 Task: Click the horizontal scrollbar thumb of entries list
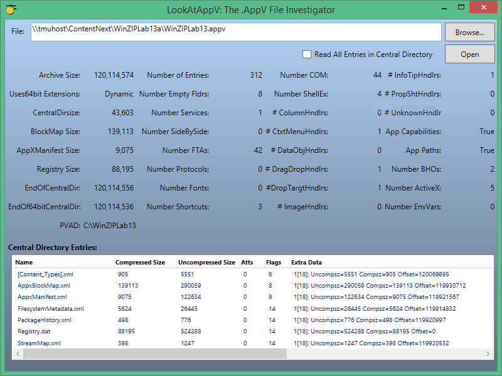click(155, 353)
